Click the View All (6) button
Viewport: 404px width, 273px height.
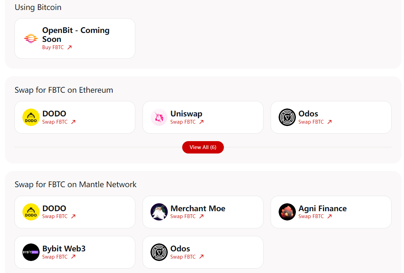(x=203, y=147)
